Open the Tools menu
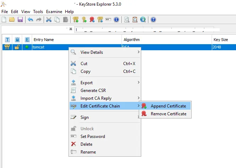236x168 pixels. pyautogui.click(x=38, y=12)
